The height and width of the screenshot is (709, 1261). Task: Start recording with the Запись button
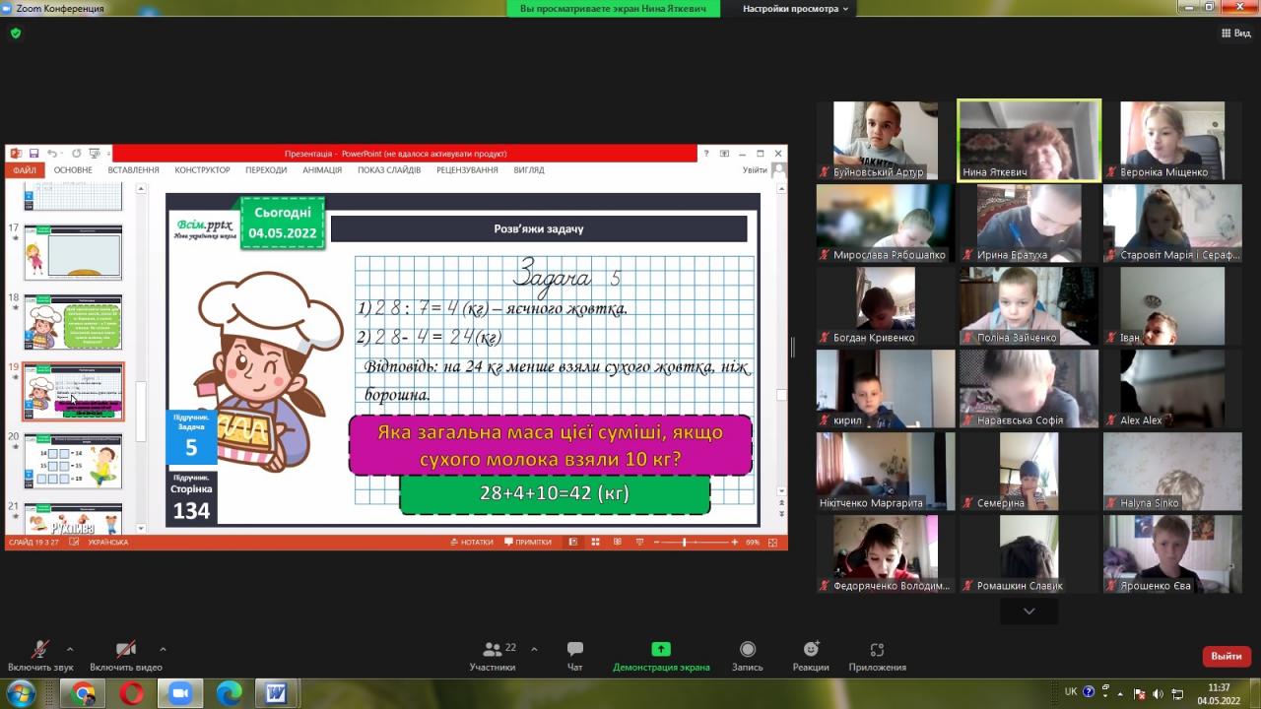pos(748,655)
